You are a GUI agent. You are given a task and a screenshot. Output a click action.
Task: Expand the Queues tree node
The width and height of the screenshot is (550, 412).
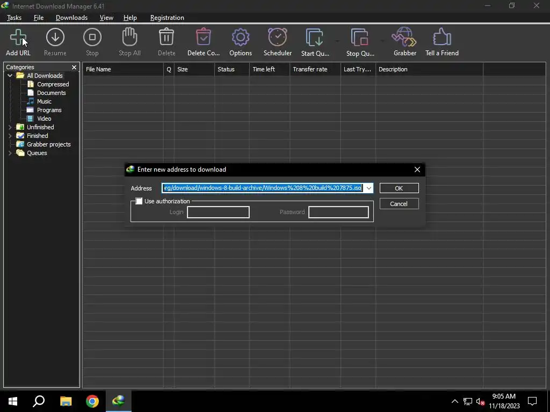pyautogui.click(x=10, y=153)
